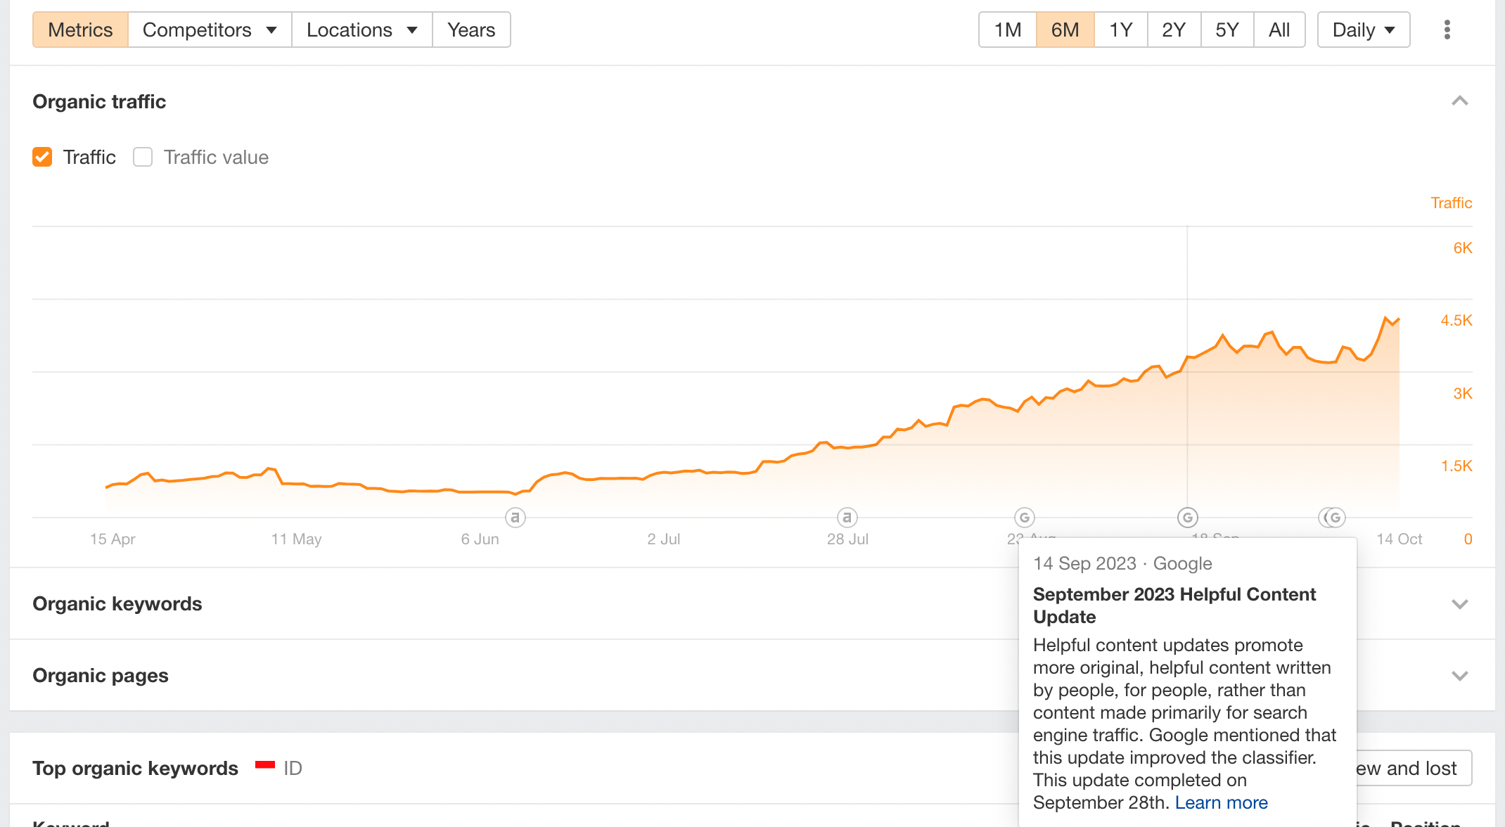Click the Ahrefs update marker near 6 Jun
The image size is (1505, 827).
(515, 518)
